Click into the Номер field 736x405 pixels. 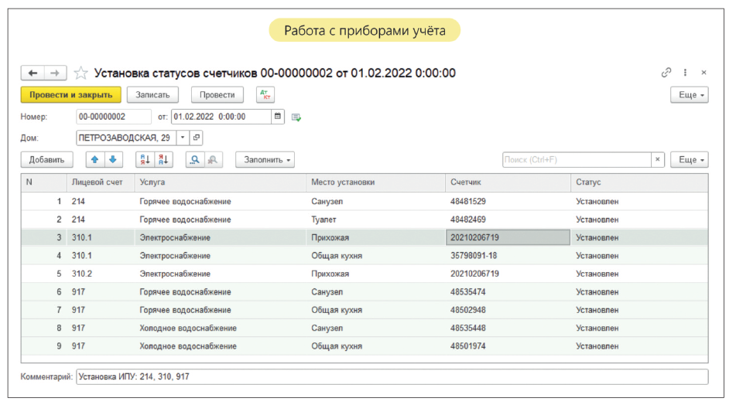(x=114, y=116)
